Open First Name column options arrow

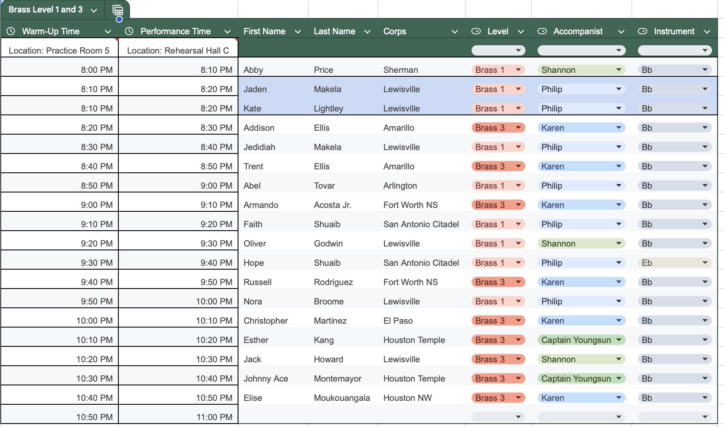tap(298, 32)
